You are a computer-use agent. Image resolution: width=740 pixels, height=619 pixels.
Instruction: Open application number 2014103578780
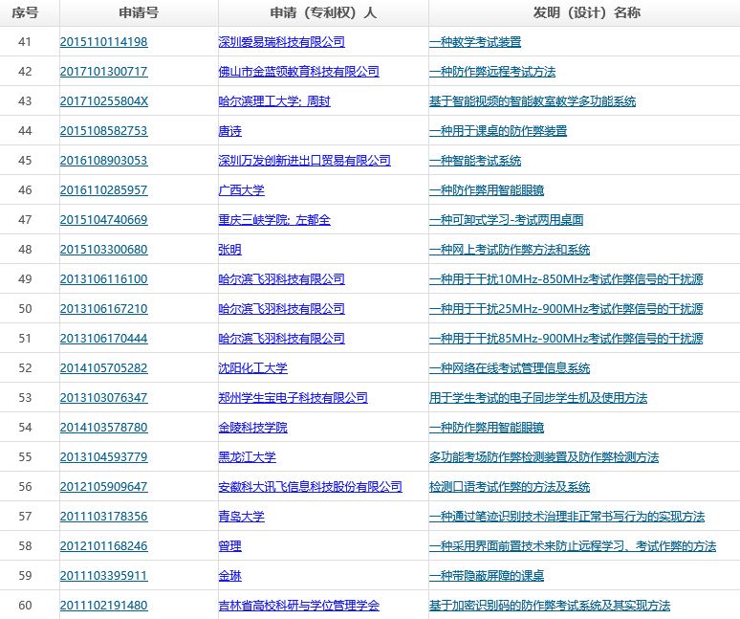point(104,428)
